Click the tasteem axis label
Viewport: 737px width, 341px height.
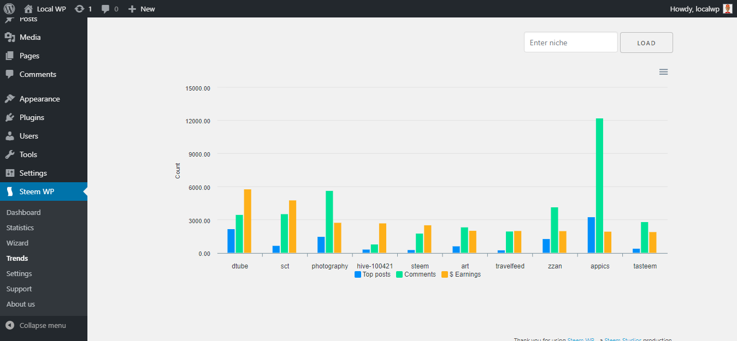point(645,266)
